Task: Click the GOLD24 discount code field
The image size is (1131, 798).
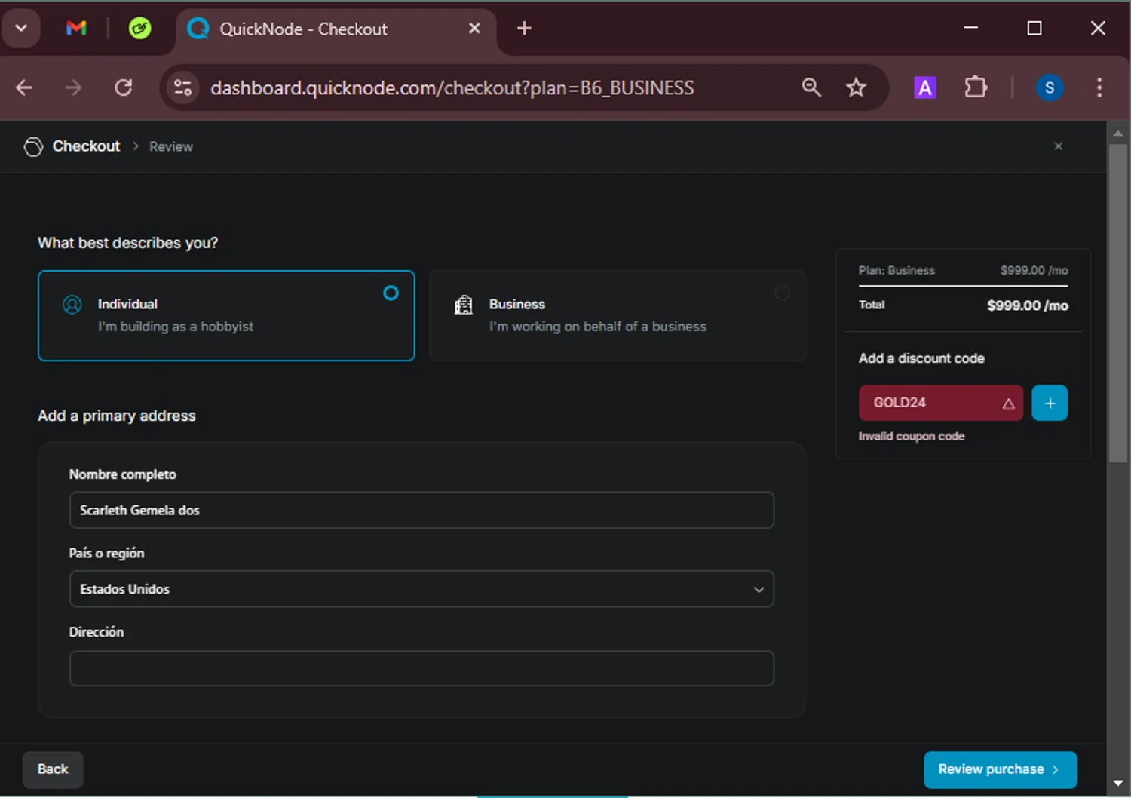Action: click(x=940, y=403)
